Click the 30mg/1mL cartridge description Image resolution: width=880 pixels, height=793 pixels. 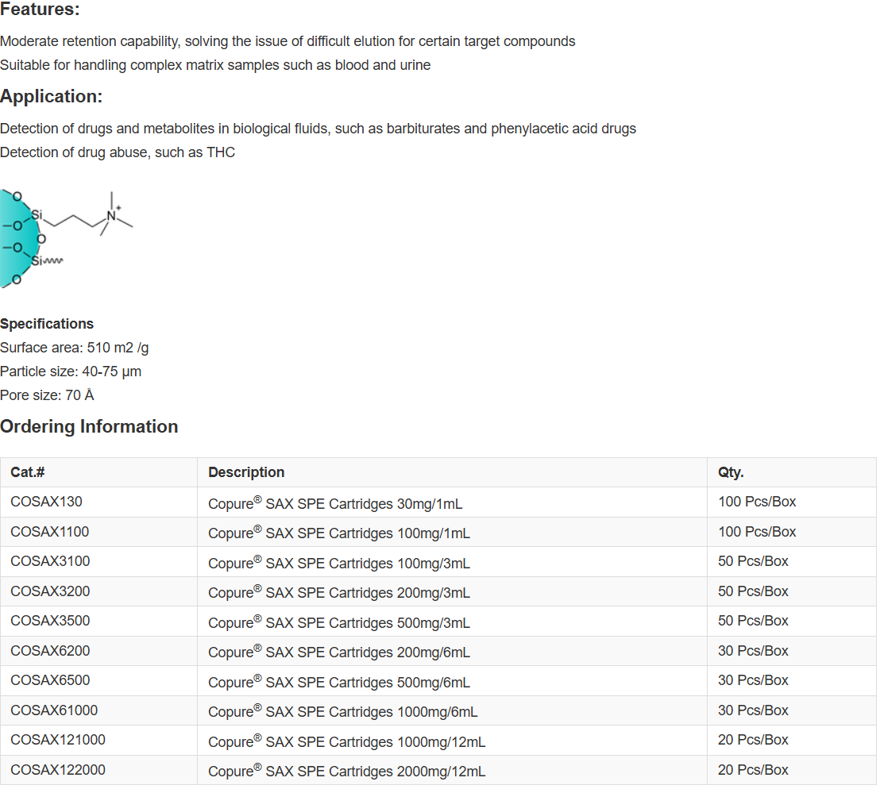tap(335, 503)
